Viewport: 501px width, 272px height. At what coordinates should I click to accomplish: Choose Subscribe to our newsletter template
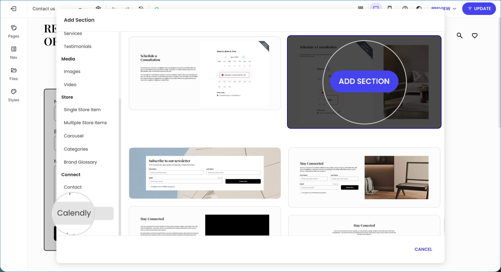(205, 173)
